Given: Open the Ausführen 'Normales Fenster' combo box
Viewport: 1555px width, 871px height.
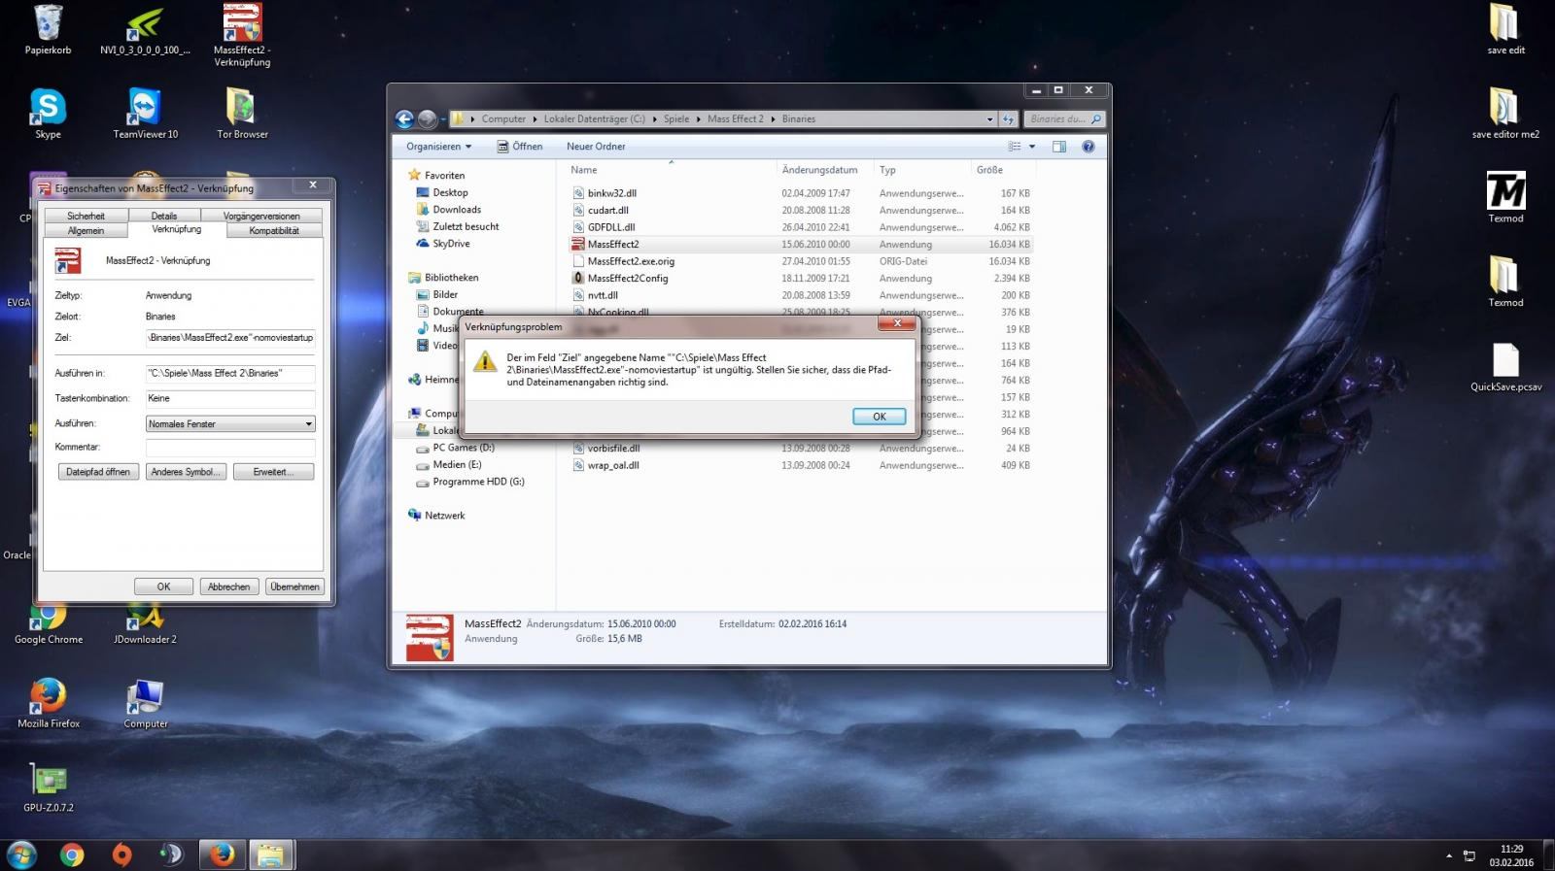Looking at the screenshot, I should [x=230, y=424].
